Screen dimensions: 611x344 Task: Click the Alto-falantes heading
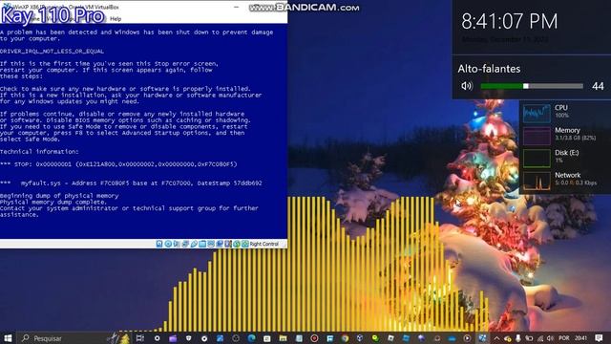489,69
